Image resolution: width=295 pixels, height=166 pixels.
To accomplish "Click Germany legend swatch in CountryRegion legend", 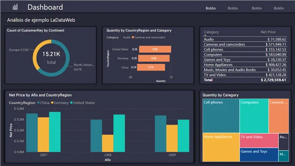I will 52,103.
